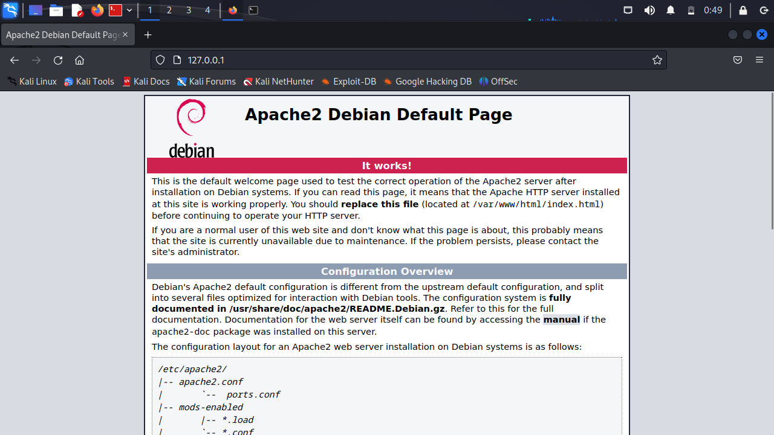The height and width of the screenshot is (435, 774).
Task: Follow the manual link in Configuration Overview
Action: pyautogui.click(x=561, y=320)
